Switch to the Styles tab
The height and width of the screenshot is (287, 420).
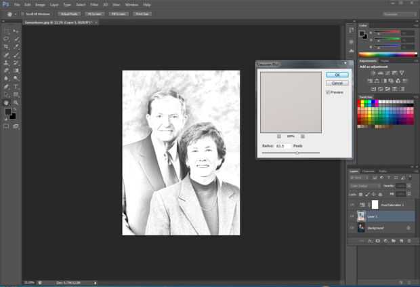pos(385,61)
